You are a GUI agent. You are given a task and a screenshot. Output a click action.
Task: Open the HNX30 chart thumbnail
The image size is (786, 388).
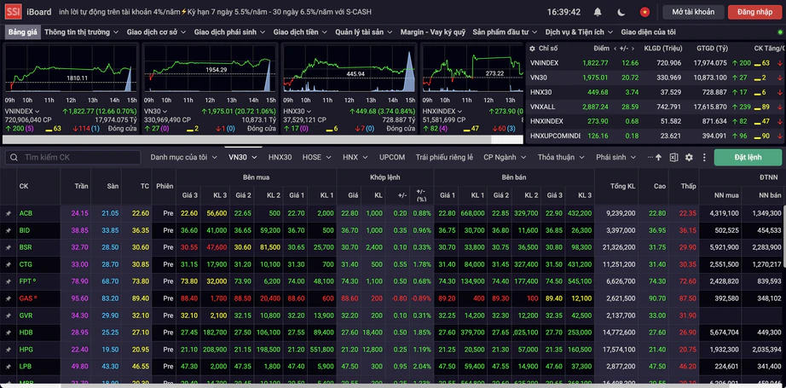tap(349, 69)
